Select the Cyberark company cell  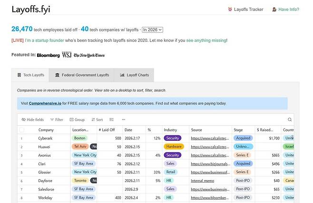click(45, 138)
